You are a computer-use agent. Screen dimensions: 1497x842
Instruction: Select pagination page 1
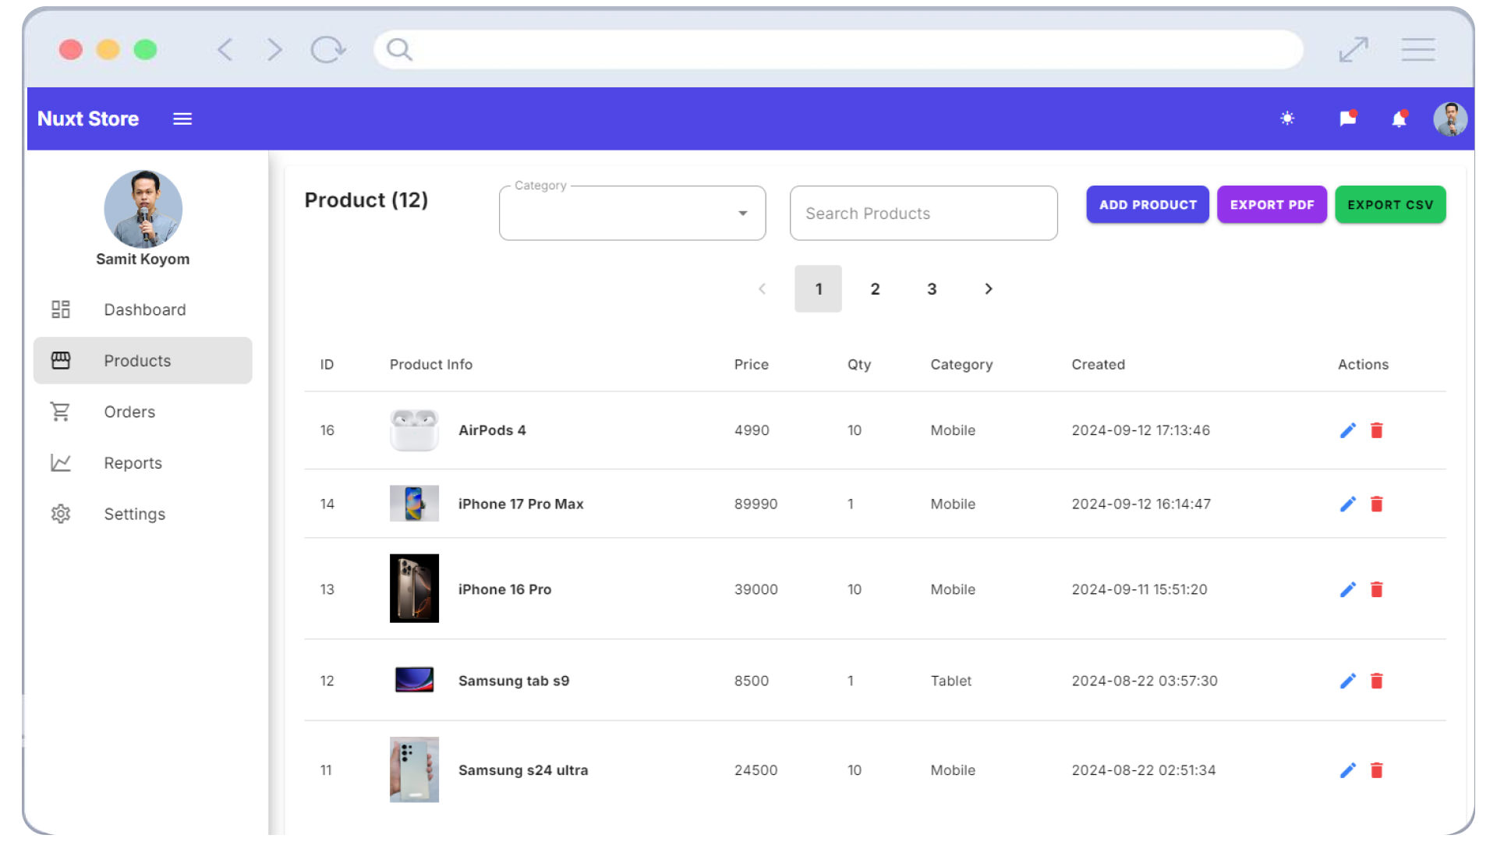pos(819,288)
